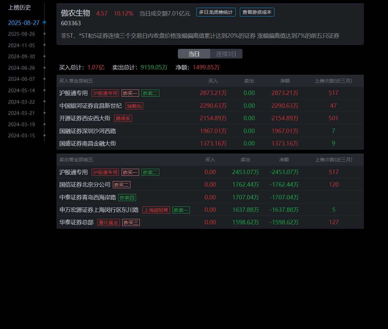Click the 瑞鹤仙 tag
The image size is (388, 329).
pos(134,106)
